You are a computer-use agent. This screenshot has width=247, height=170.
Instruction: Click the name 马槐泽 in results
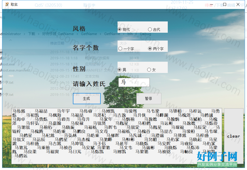tap(184, 115)
